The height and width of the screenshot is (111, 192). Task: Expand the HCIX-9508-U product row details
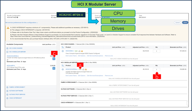pyautogui.click(x=63, y=51)
